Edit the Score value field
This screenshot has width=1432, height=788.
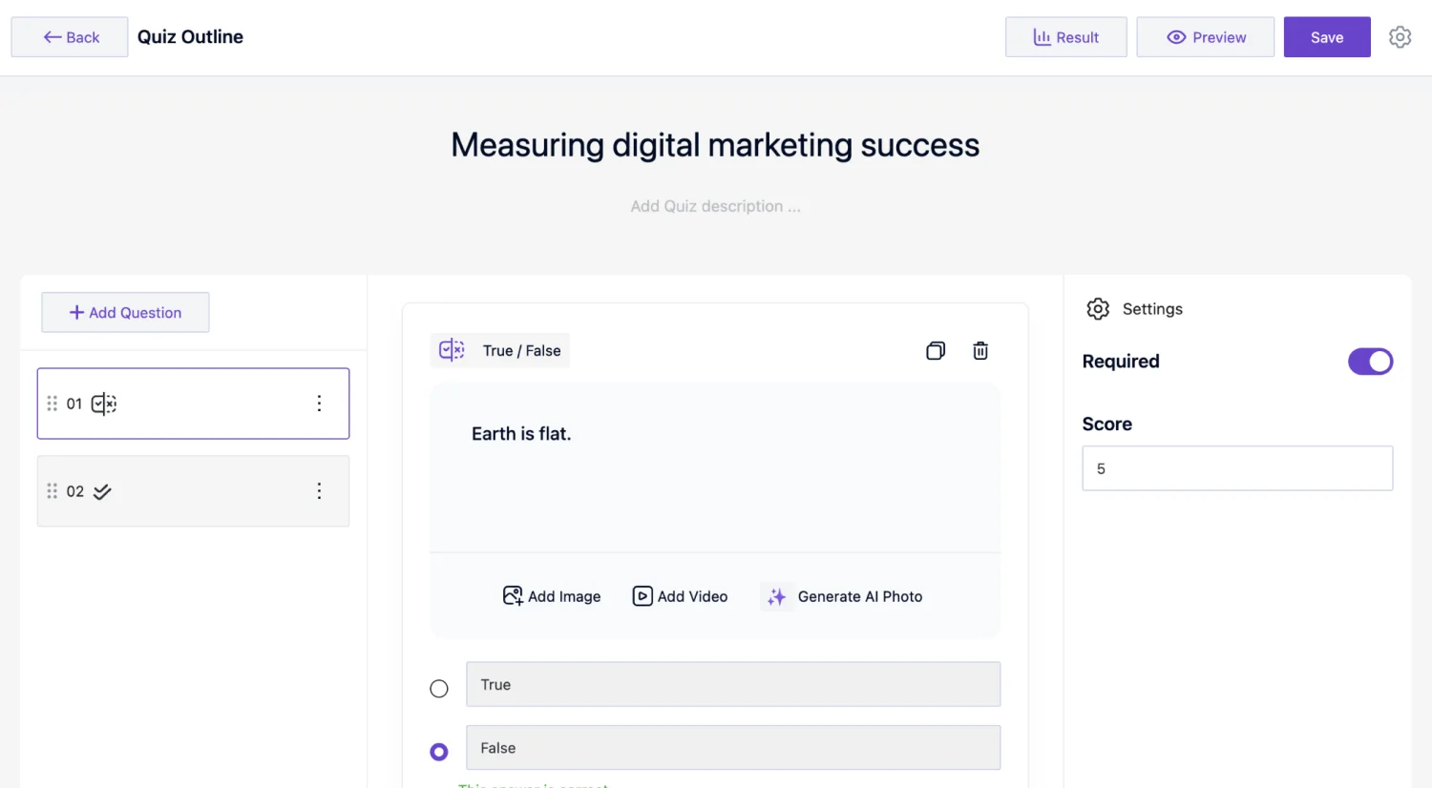[1236, 468]
